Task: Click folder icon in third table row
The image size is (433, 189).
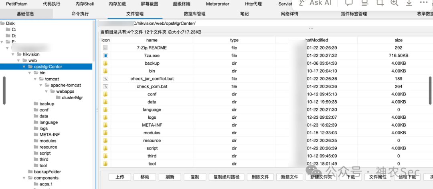Action: click(105, 156)
